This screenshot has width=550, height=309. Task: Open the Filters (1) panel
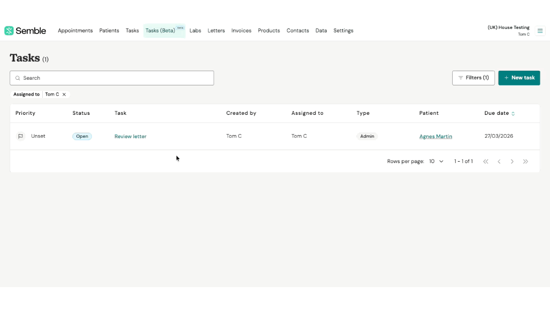pyautogui.click(x=473, y=78)
